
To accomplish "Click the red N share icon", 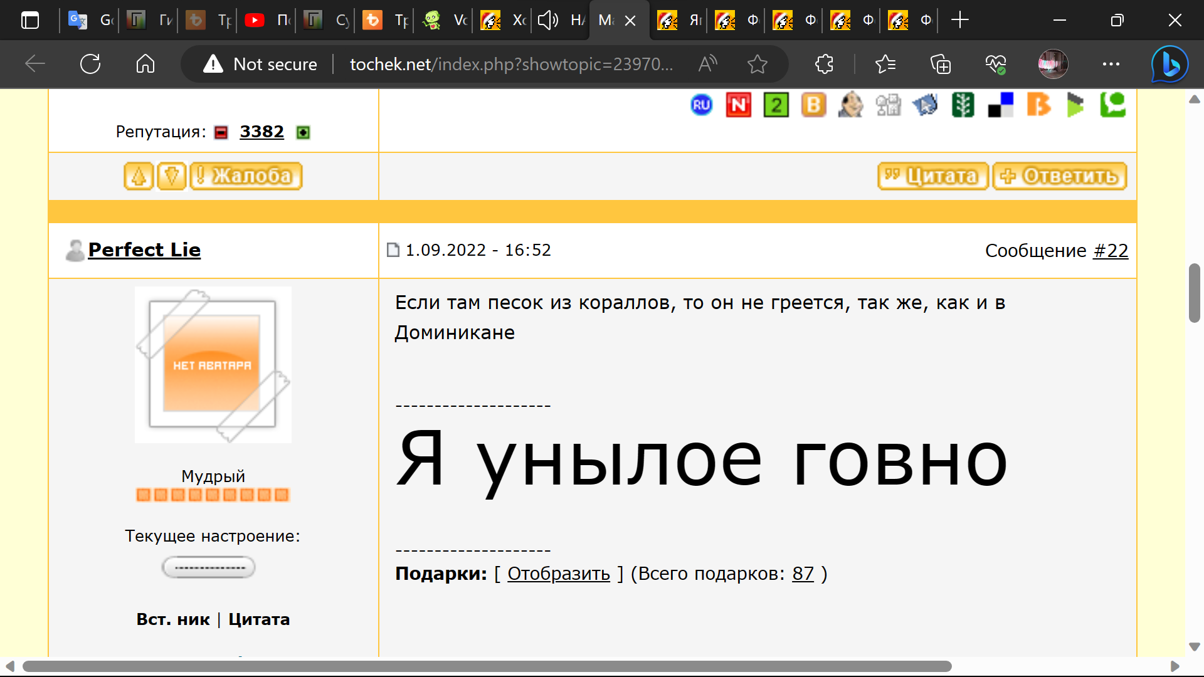I will pos(739,105).
